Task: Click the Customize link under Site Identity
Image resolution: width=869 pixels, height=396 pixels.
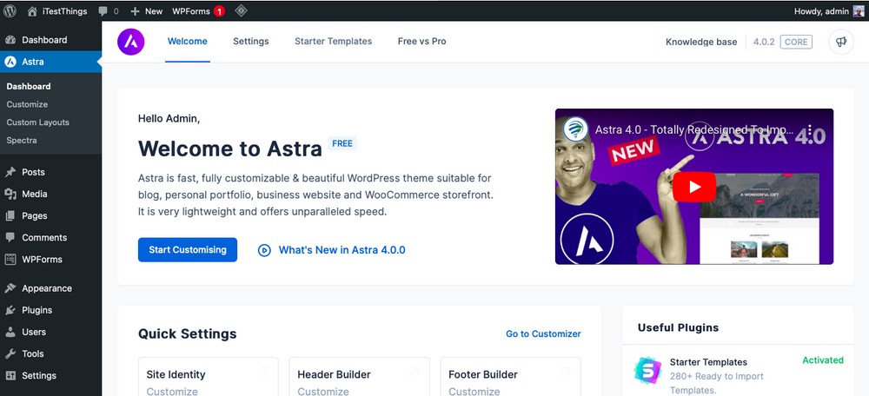Action: pos(172,391)
